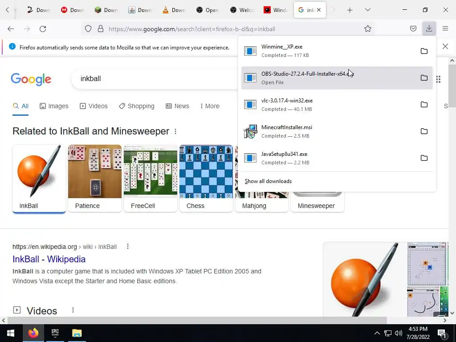Click the Google address bar URL
This screenshot has width=456, height=342.
tap(192, 29)
